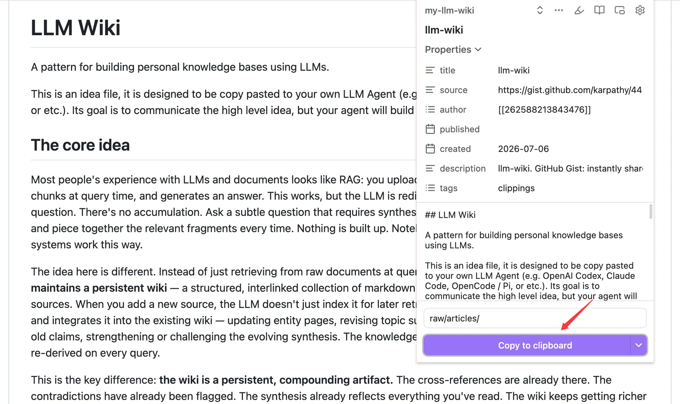680x404 pixels.
Task: Click the tags list type icon
Action: tap(430, 188)
